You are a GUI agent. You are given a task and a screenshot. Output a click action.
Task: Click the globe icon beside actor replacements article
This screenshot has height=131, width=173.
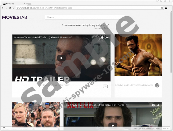[x=157, y=85]
